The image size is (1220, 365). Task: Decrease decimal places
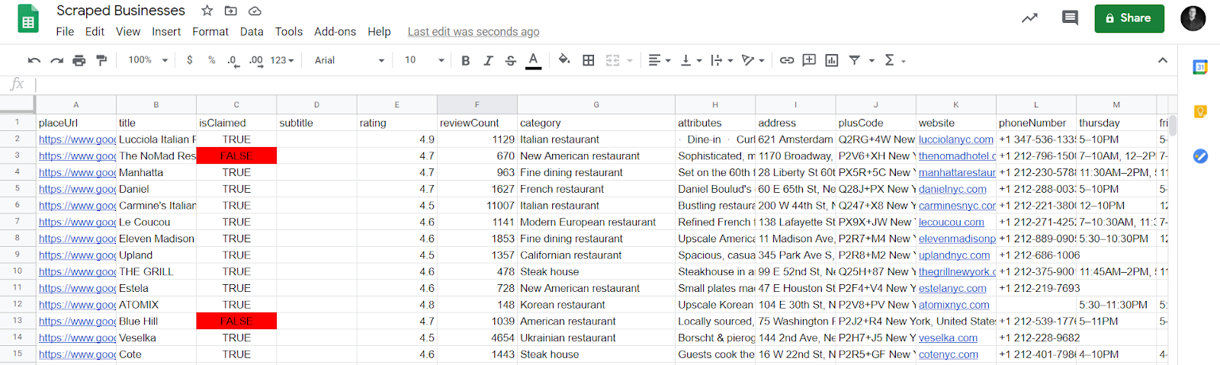click(x=233, y=60)
